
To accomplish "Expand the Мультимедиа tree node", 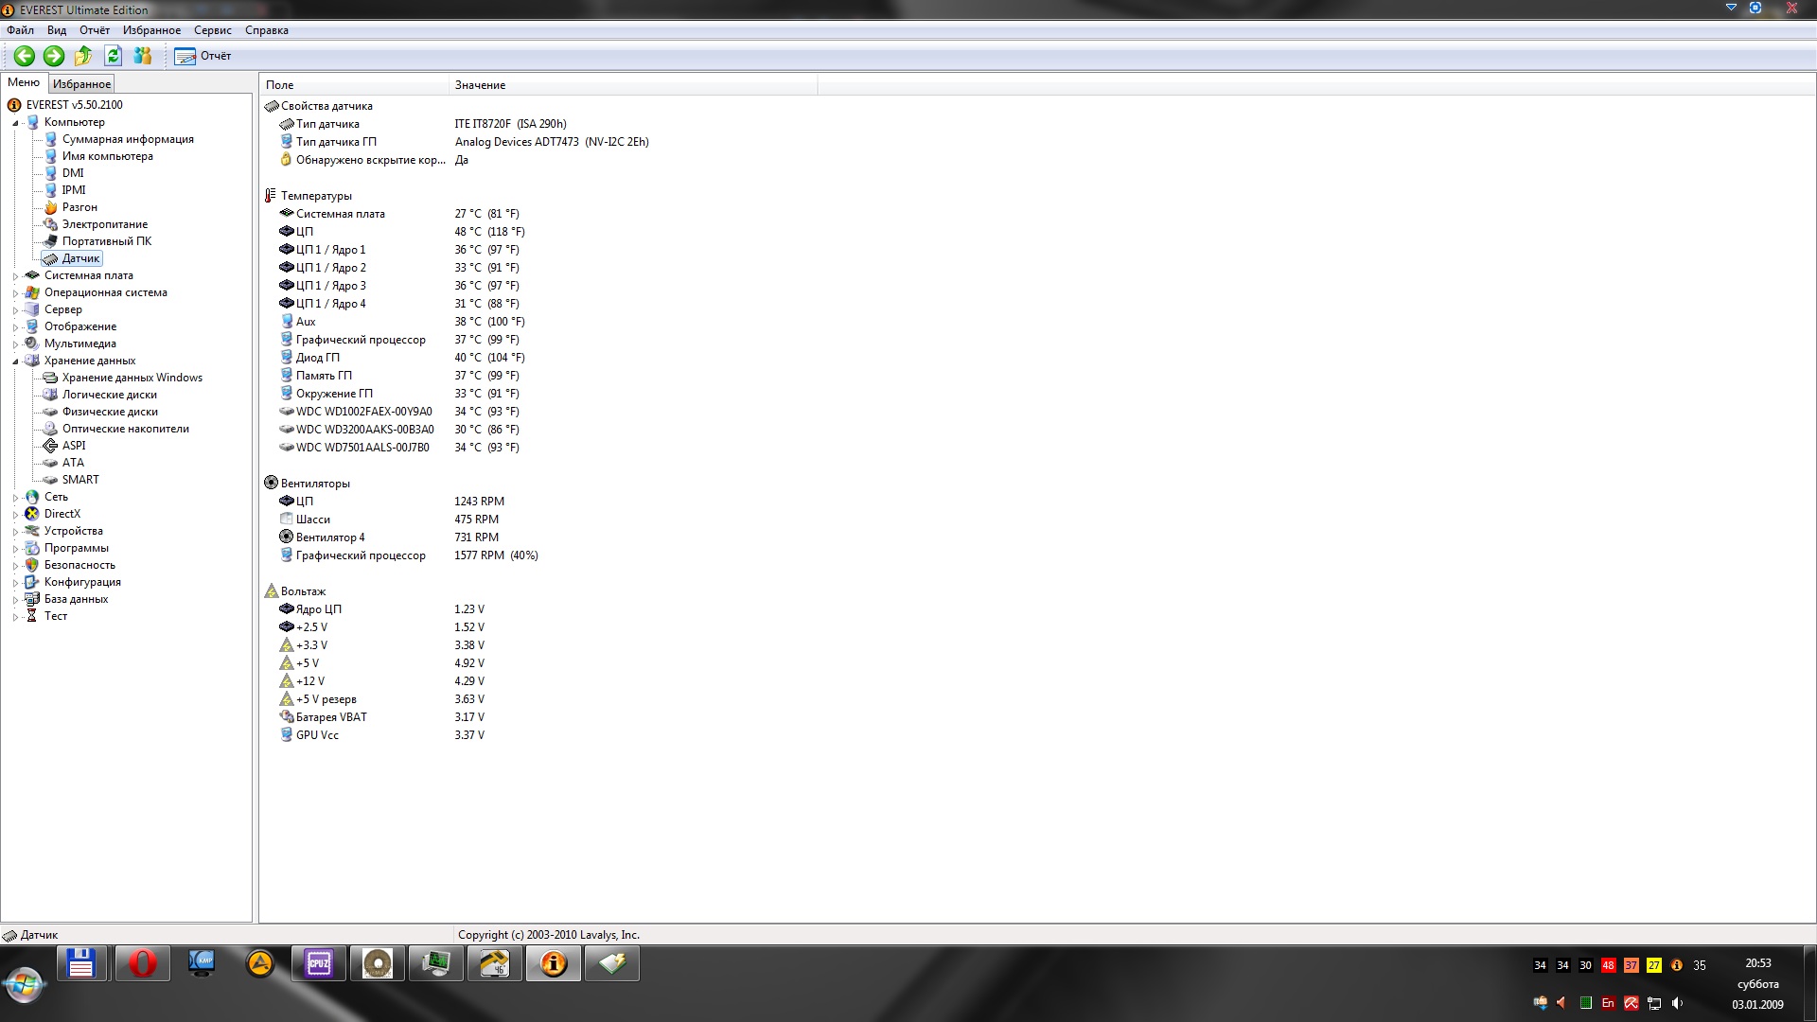I will pos(15,344).
